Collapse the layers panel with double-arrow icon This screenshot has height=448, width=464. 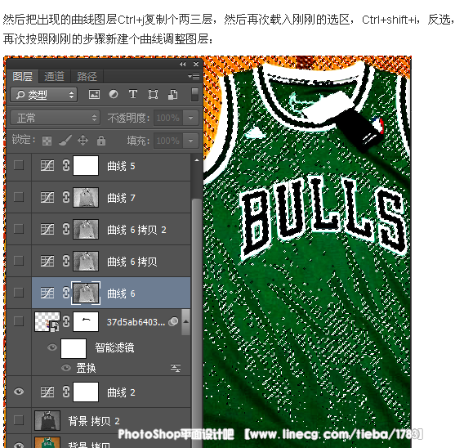click(x=183, y=64)
